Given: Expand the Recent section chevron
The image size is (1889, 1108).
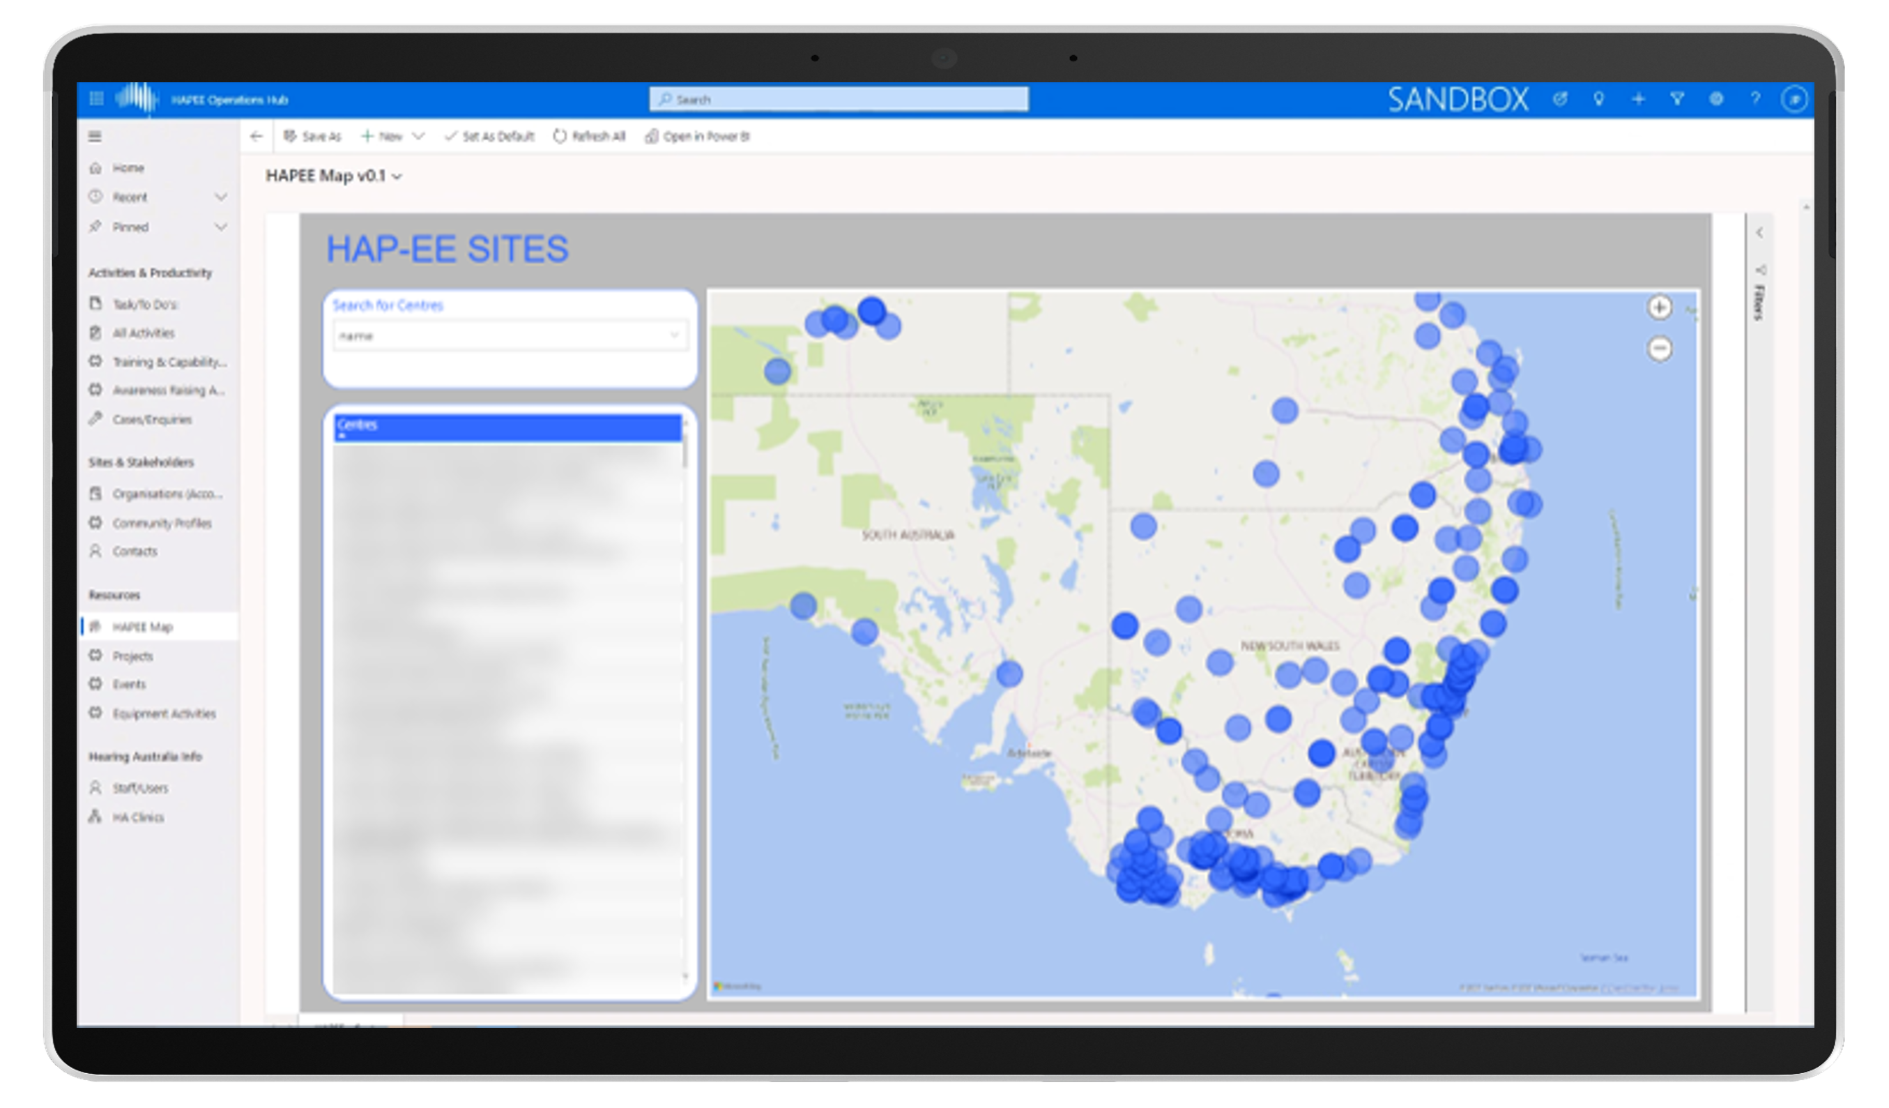Looking at the screenshot, I should 220,197.
